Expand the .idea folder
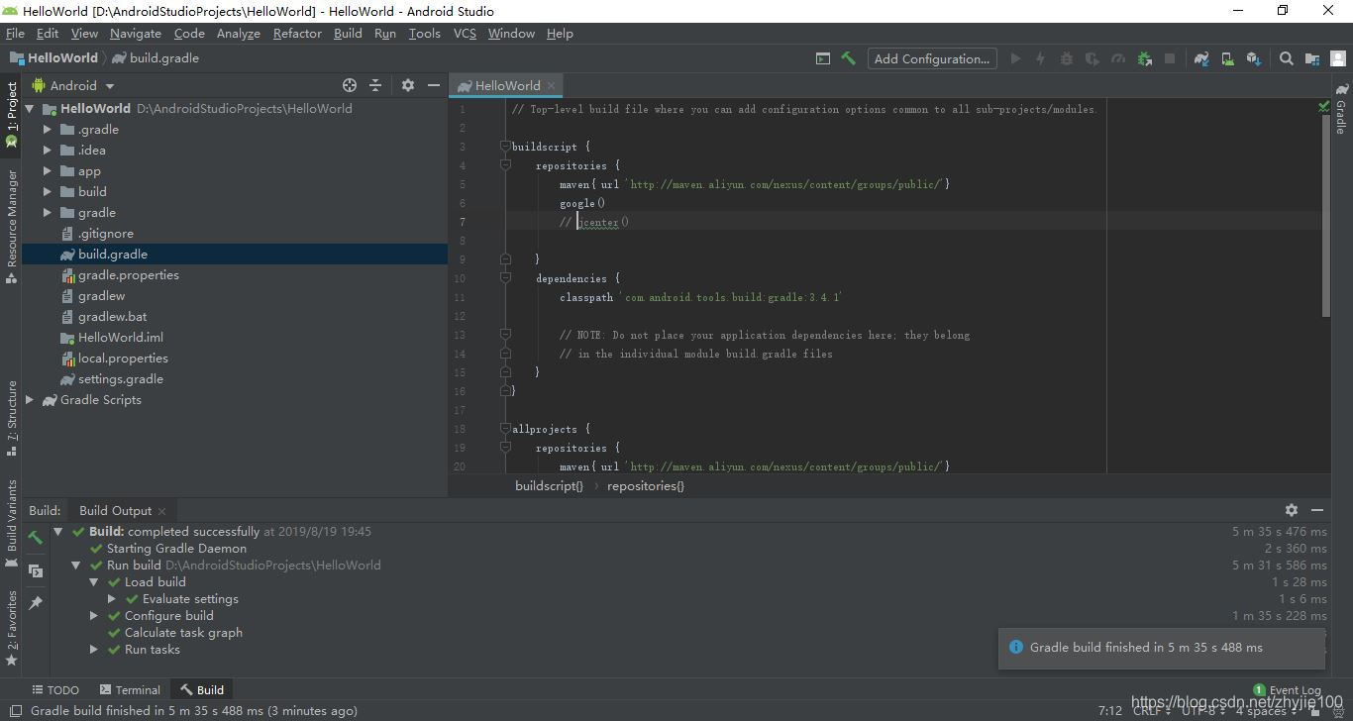This screenshot has height=721, width=1353. coord(47,151)
